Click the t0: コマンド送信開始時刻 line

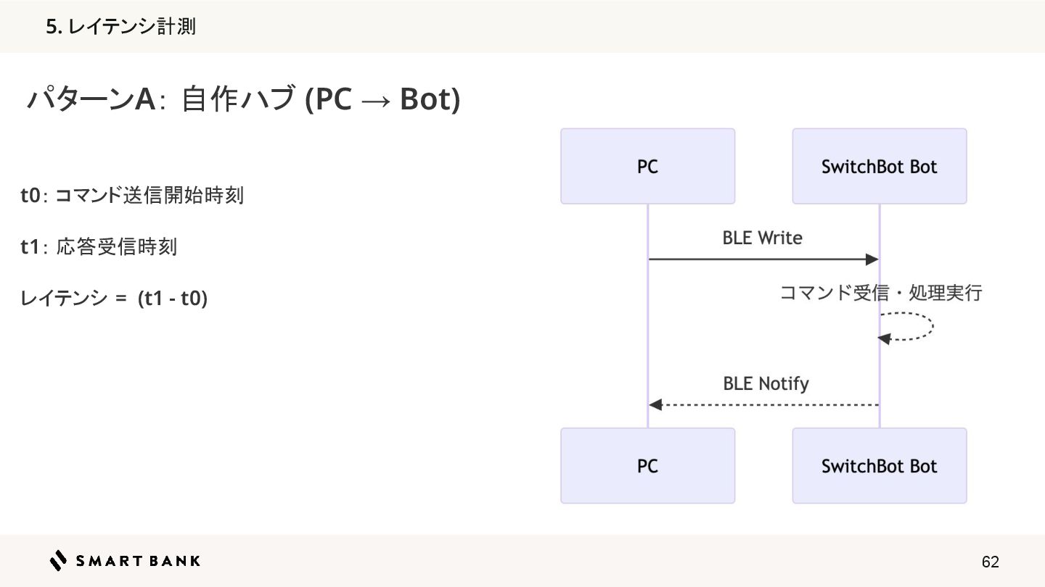point(132,196)
